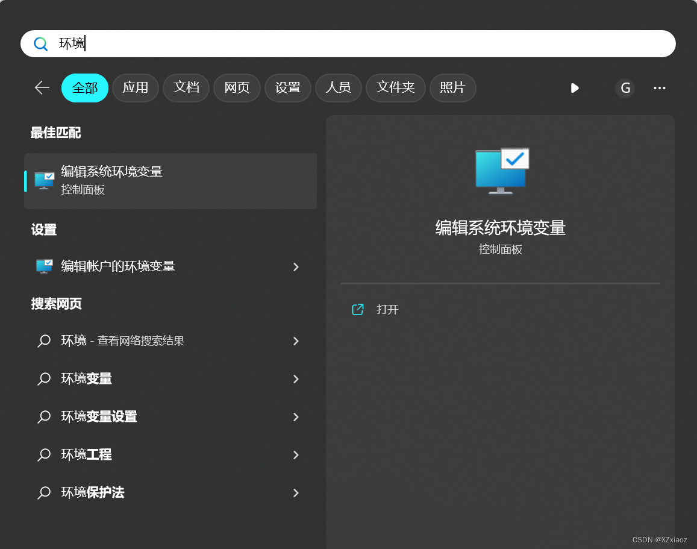The image size is (697, 549).
Task: Open 编辑帐户的环境变量 settings result
Action: (170, 266)
